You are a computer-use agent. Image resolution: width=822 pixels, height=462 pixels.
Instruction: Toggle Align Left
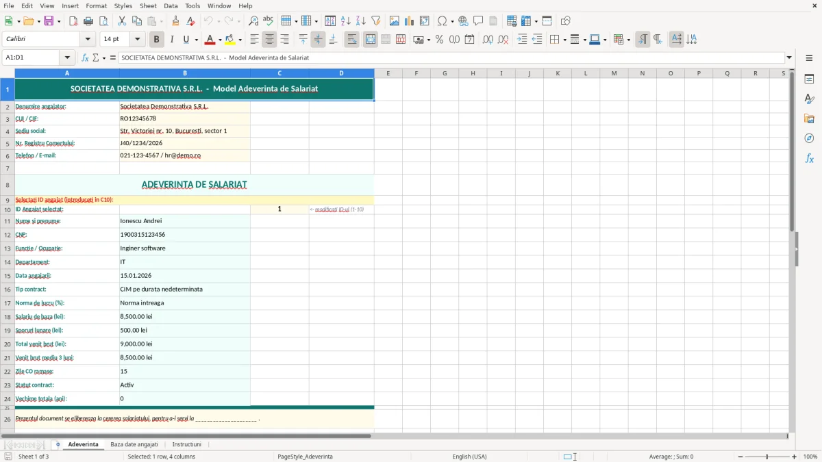click(x=255, y=40)
